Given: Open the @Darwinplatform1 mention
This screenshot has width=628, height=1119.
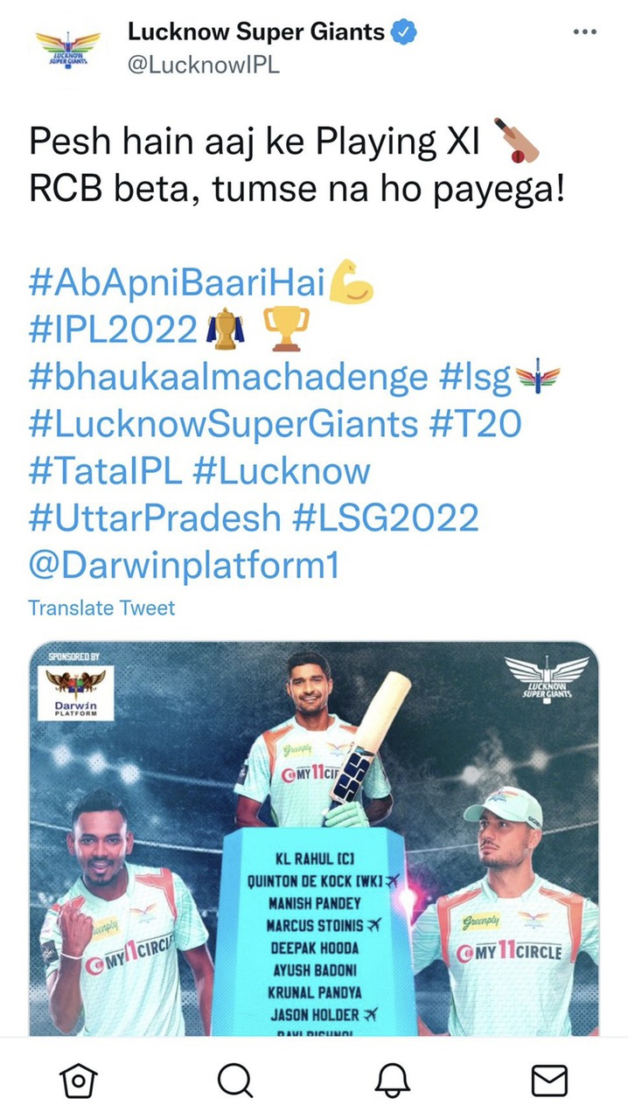Looking at the screenshot, I should tap(184, 565).
